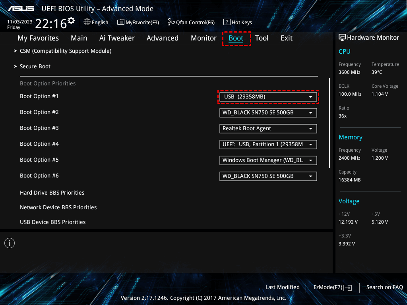Open Boot Option #2 WD_BLACK dropdown arrow
The width and height of the screenshot is (407, 305).
(310, 113)
